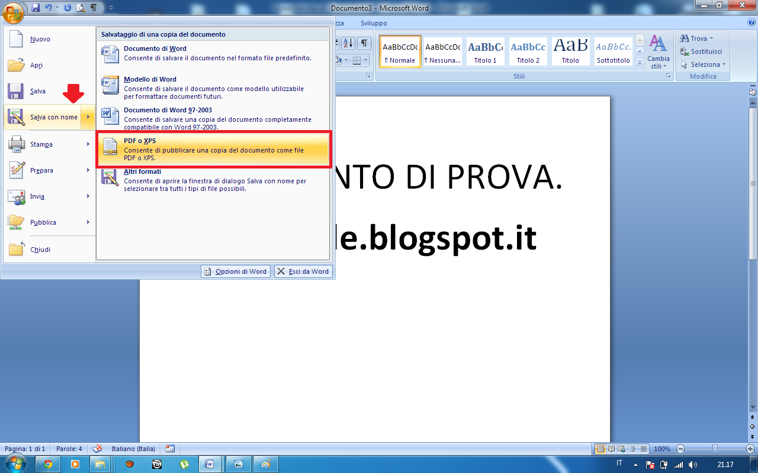
Task: Click the pilcrow icon in Quick Access Toolbar
Action: [93, 8]
